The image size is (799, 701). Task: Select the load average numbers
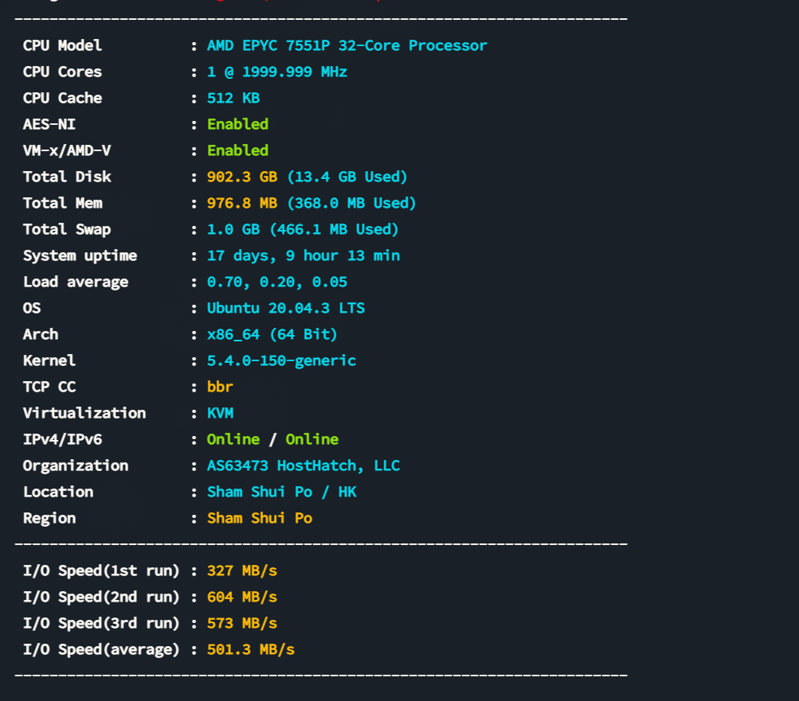(x=276, y=282)
